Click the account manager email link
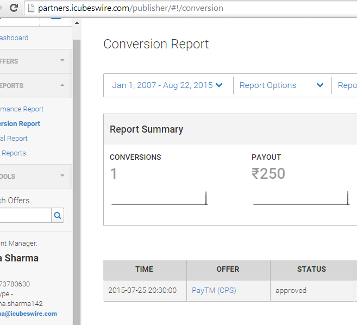The width and height of the screenshot is (357, 325). [28, 314]
